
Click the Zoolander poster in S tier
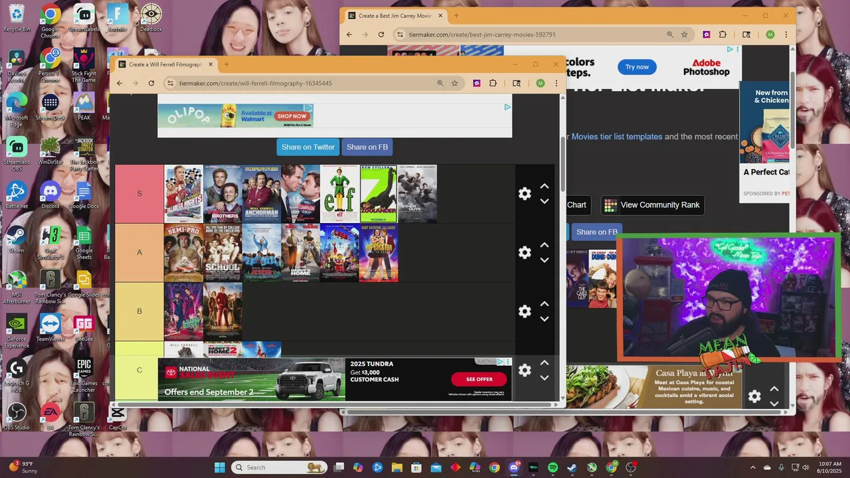tap(379, 194)
